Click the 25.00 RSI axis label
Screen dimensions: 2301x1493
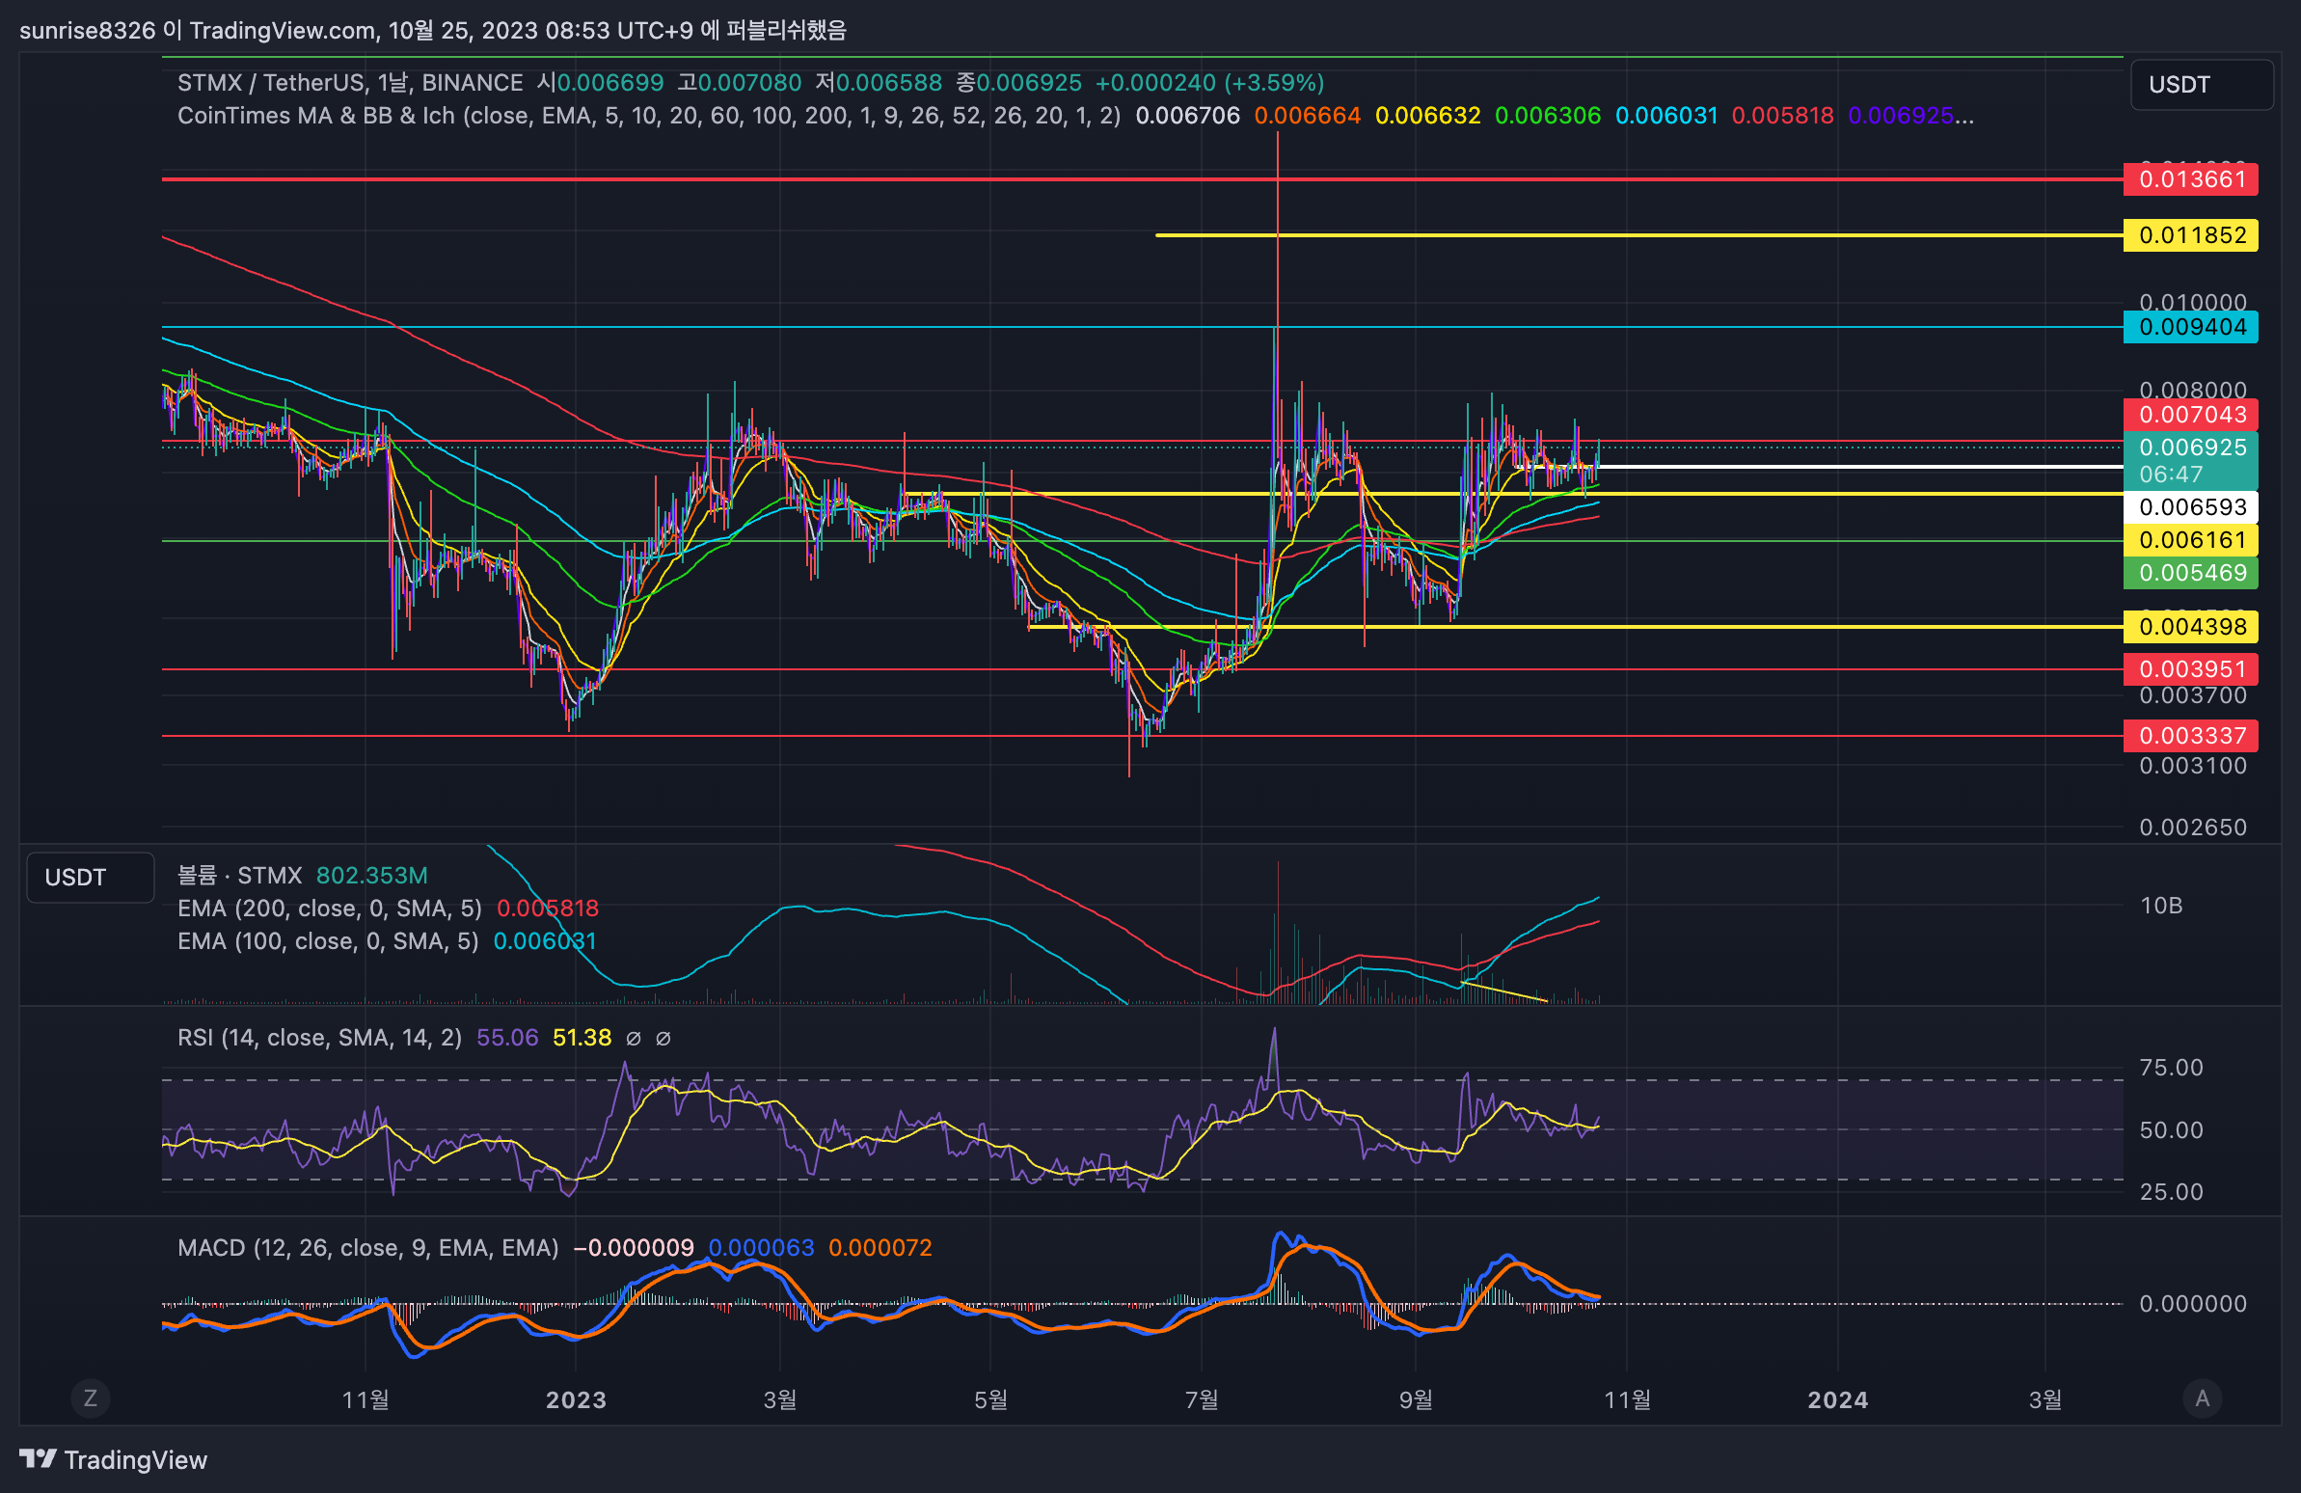click(x=2171, y=1191)
